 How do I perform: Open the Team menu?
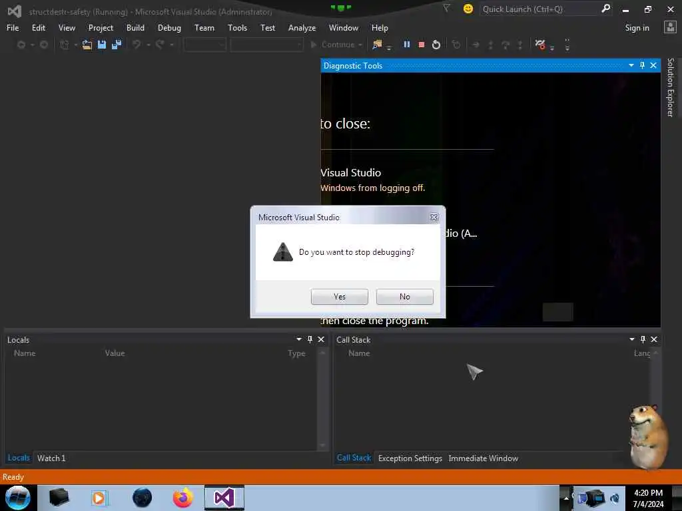pos(204,28)
